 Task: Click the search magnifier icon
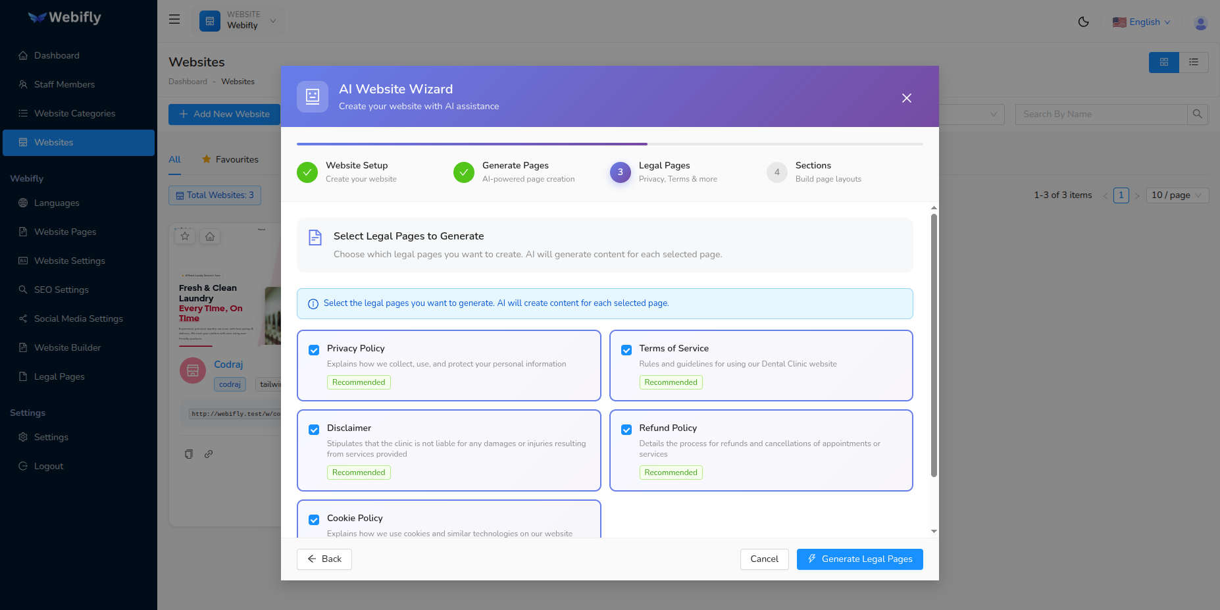click(x=1197, y=114)
